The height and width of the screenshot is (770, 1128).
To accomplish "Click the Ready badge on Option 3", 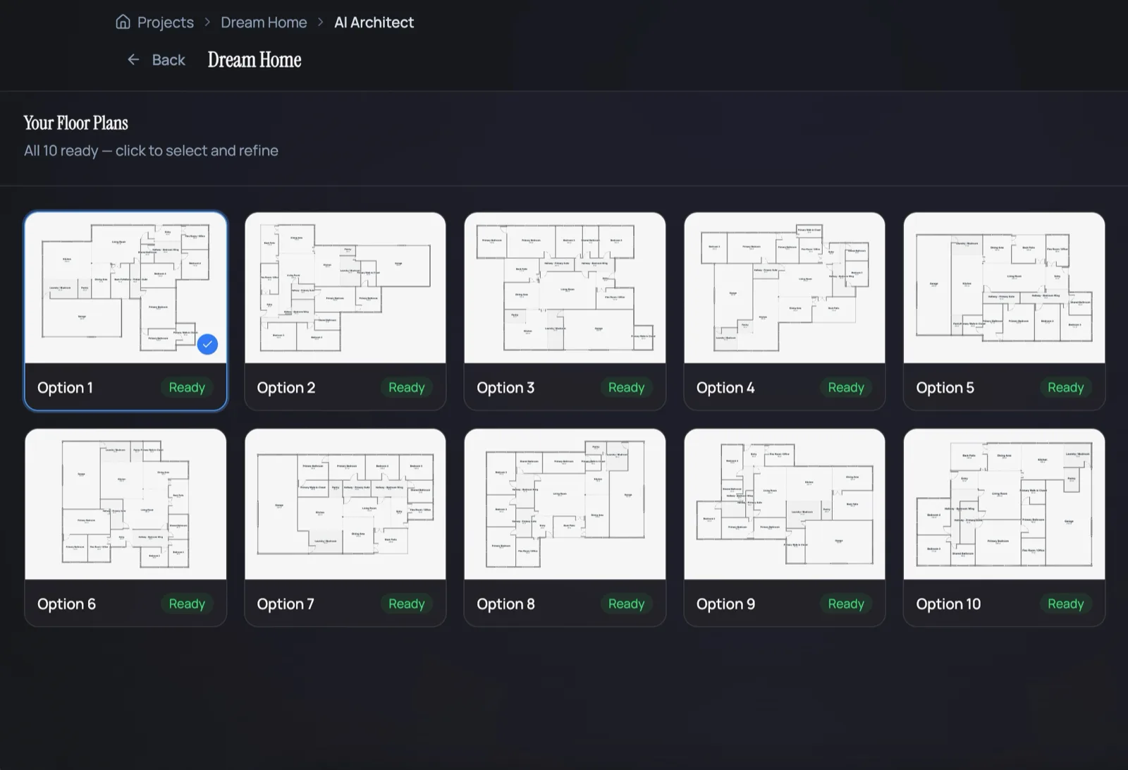I will (625, 387).
